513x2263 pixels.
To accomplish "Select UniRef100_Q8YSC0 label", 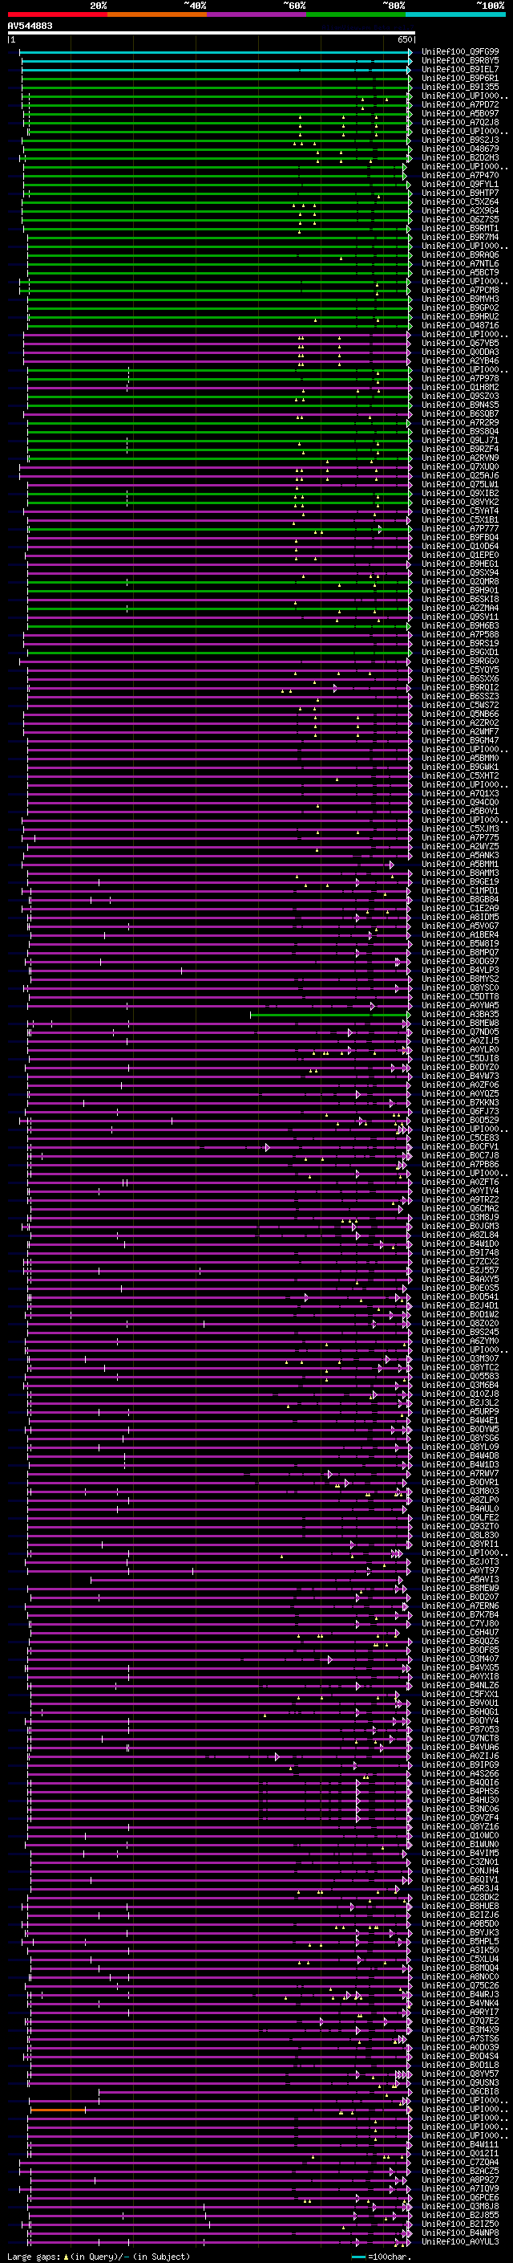I will (x=460, y=988).
